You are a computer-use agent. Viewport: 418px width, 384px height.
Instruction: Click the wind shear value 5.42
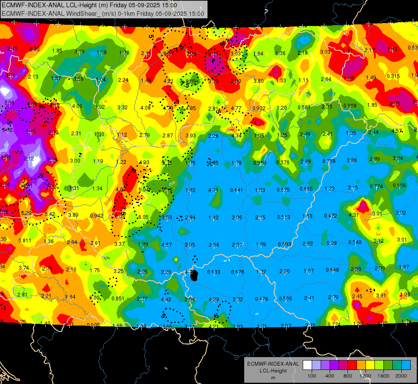point(50,214)
